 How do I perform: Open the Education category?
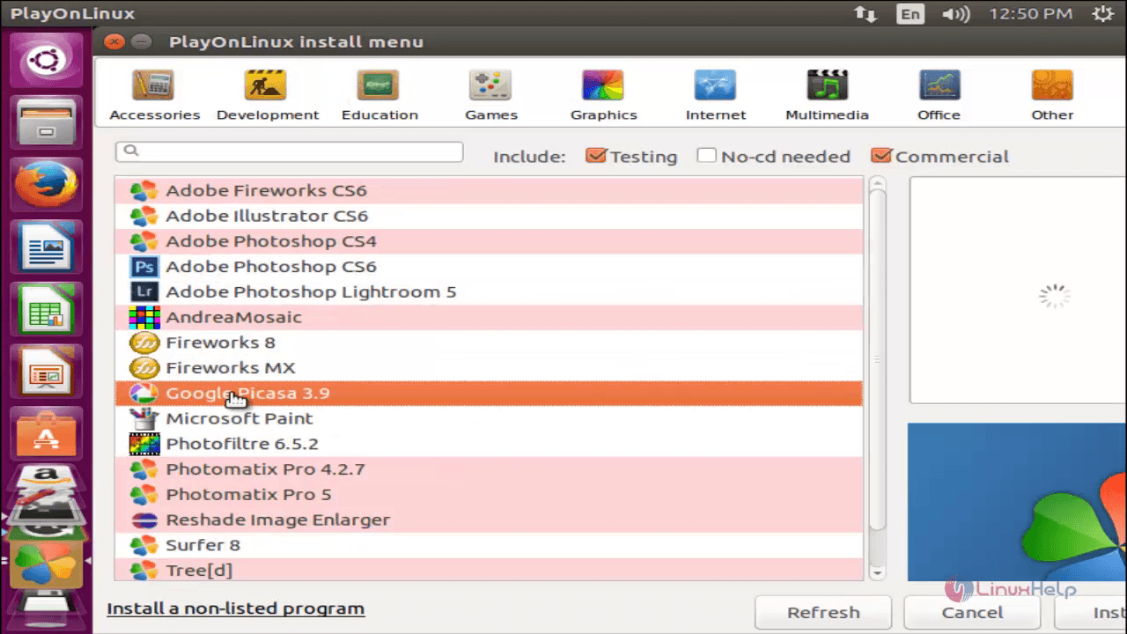tap(379, 95)
